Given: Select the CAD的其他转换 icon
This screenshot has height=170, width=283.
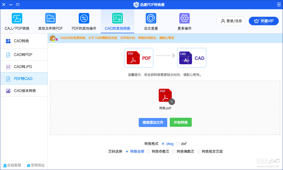Looking at the screenshot, I should click(117, 18).
